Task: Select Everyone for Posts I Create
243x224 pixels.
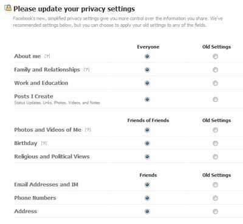Action: pos(147,100)
